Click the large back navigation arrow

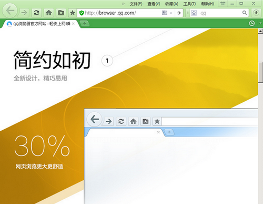click(10, 11)
